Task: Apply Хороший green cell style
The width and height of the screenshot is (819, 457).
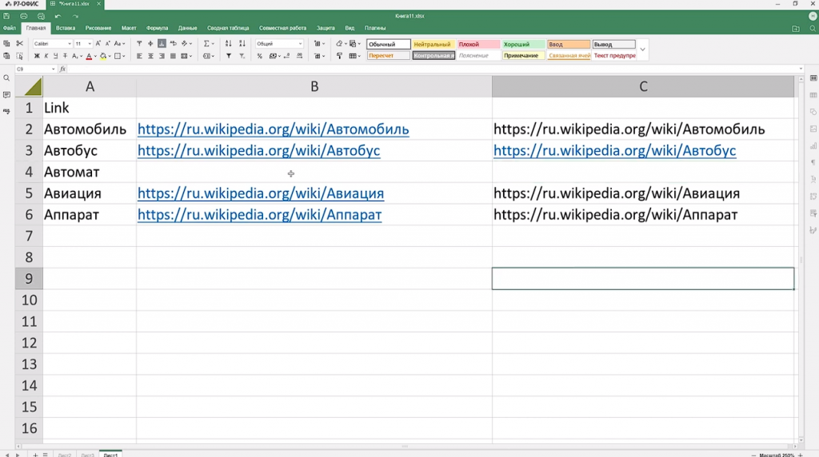Action: pos(523,45)
